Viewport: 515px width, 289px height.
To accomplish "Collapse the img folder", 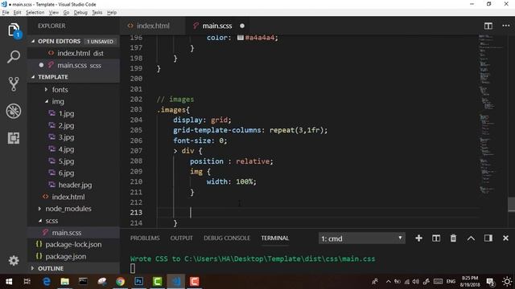I will click(47, 102).
